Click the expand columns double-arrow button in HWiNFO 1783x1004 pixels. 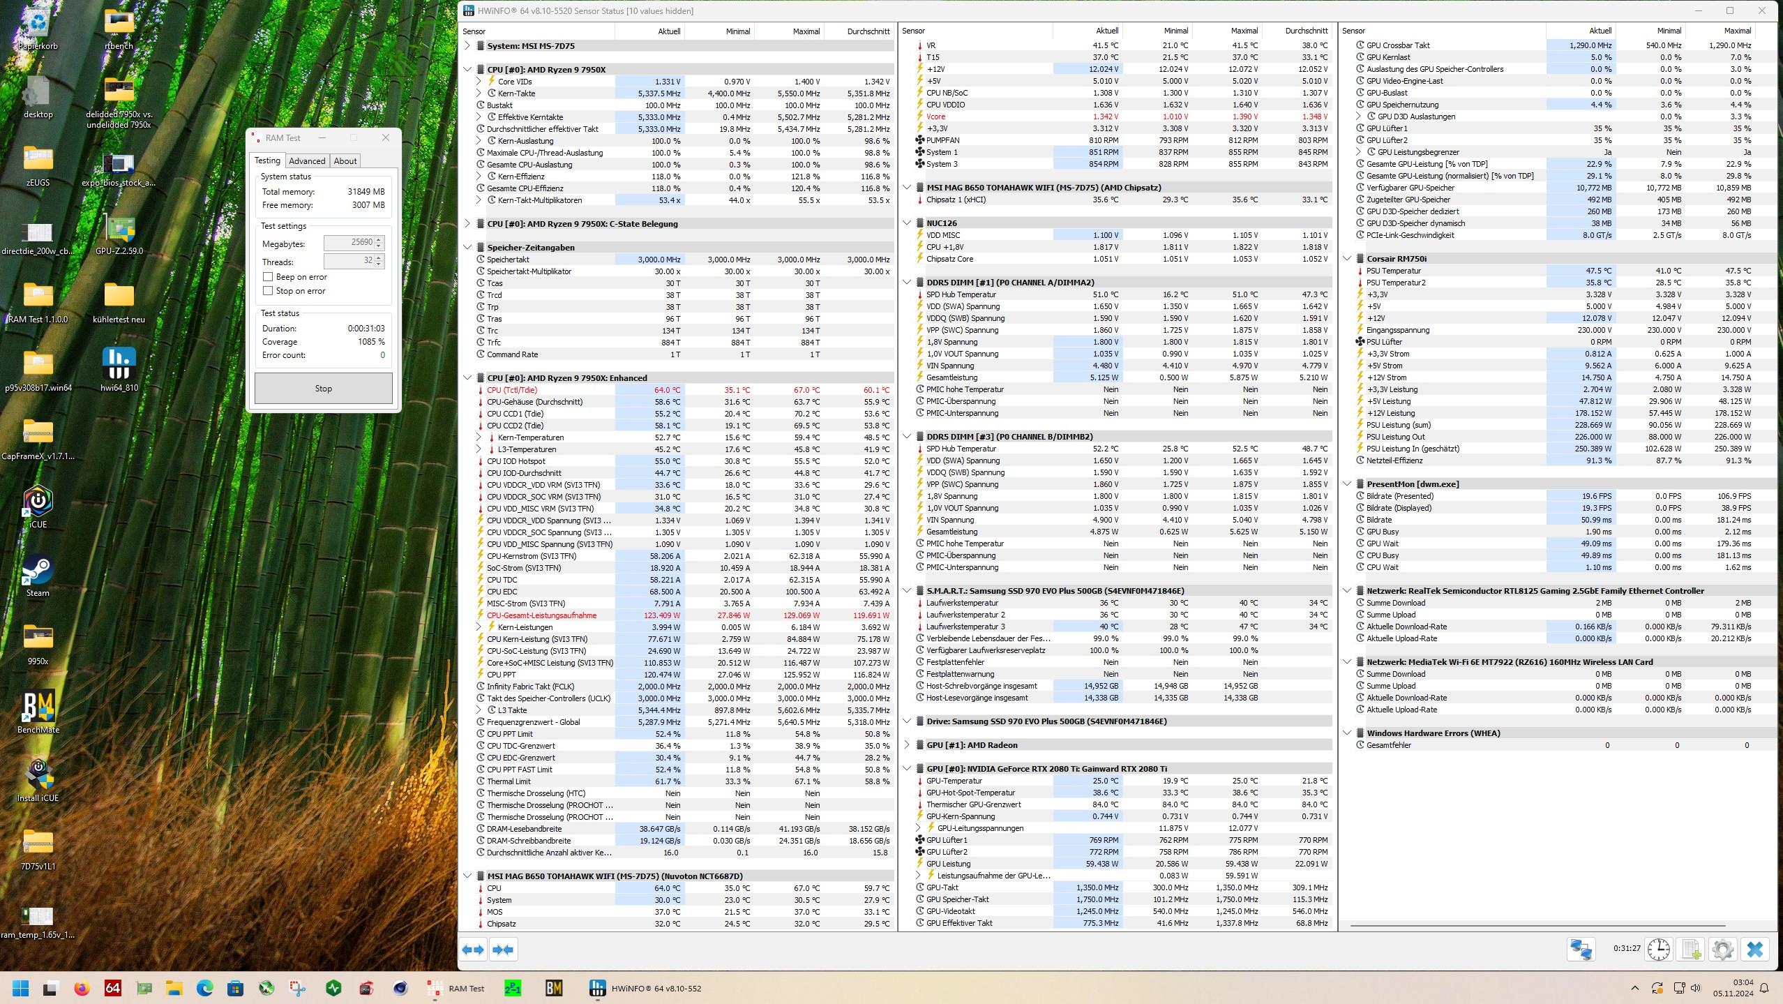pos(473,950)
